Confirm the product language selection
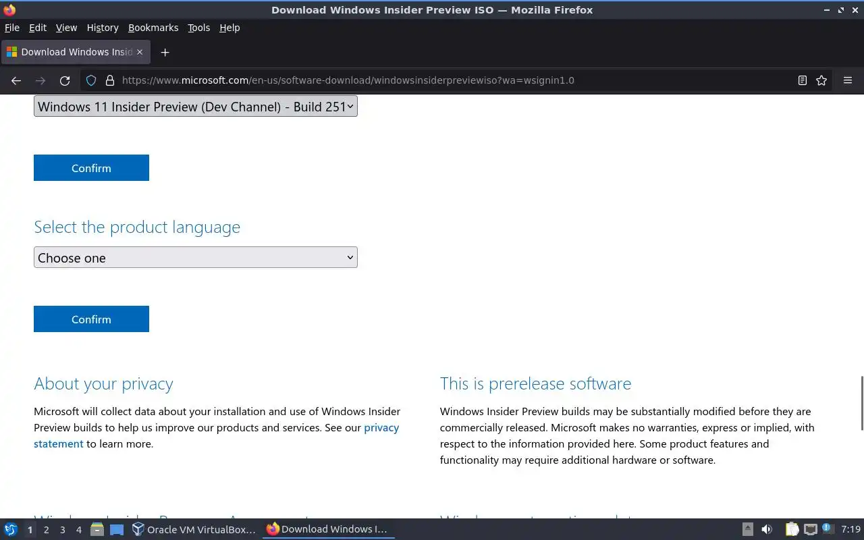The width and height of the screenshot is (864, 540). coord(91,319)
